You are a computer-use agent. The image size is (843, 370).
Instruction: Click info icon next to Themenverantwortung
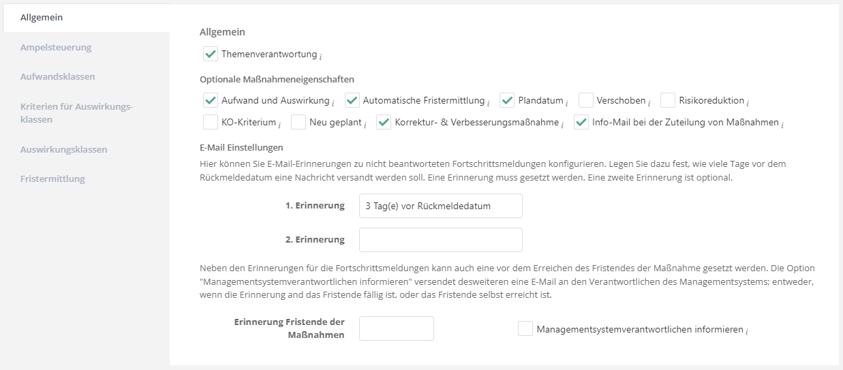pos(321,57)
